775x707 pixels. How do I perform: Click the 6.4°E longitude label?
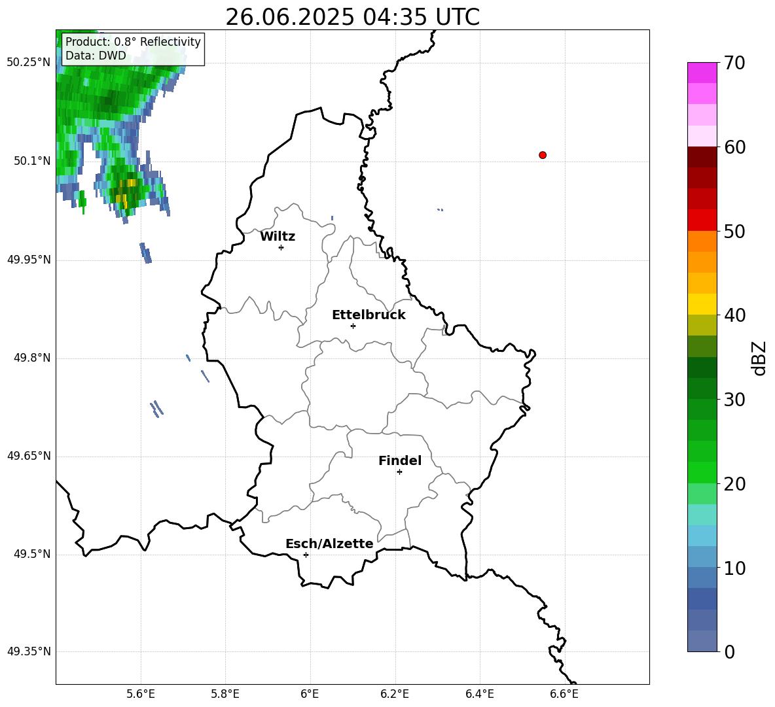pos(479,694)
